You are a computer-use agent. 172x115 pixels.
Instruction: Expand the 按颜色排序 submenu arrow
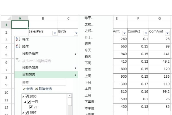[x=75, y=54]
